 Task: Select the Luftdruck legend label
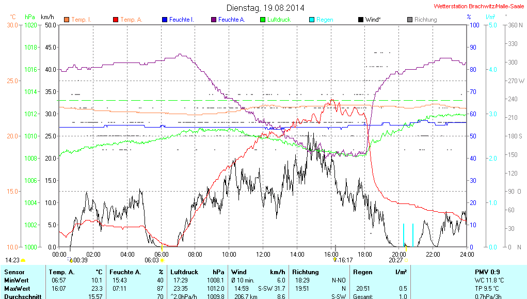pos(279,20)
